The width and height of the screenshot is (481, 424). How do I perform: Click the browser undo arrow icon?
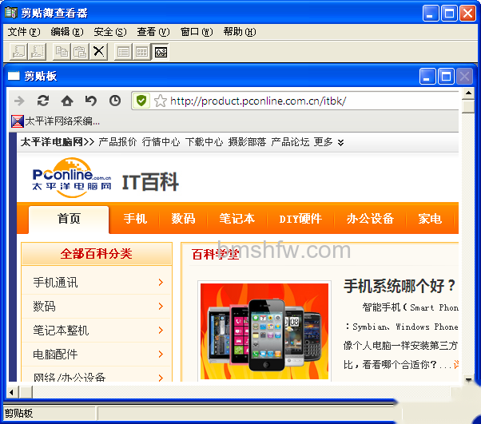pyautogui.click(x=91, y=101)
